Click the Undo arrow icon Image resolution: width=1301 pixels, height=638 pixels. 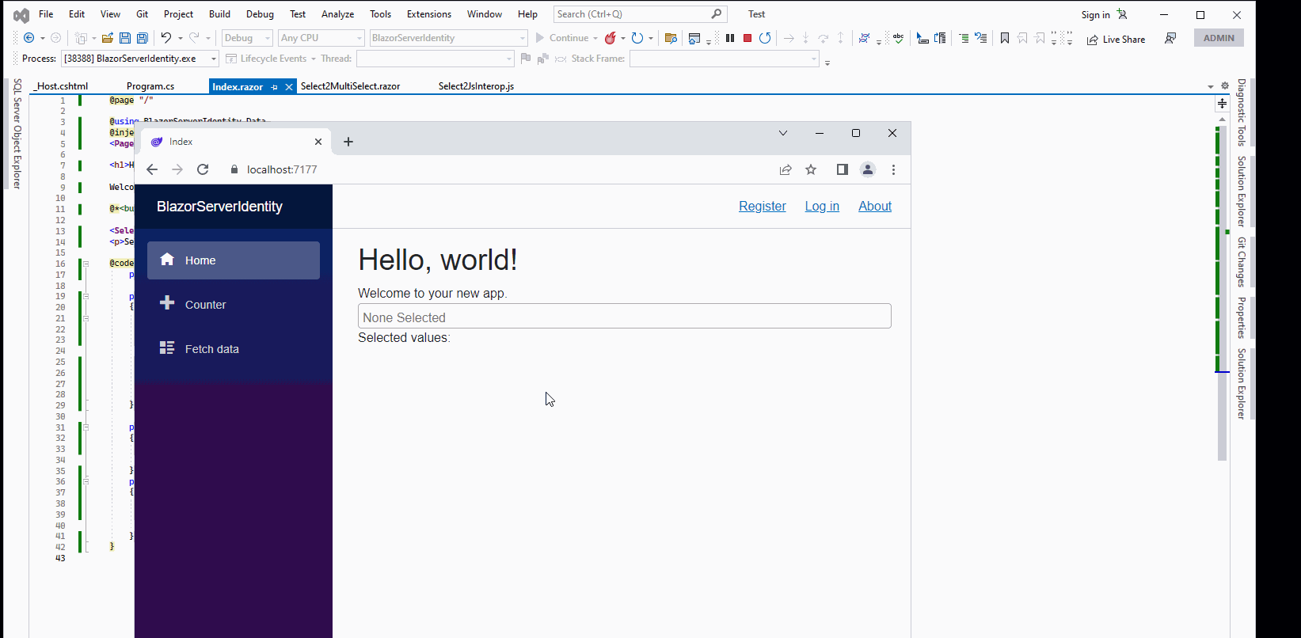166,38
